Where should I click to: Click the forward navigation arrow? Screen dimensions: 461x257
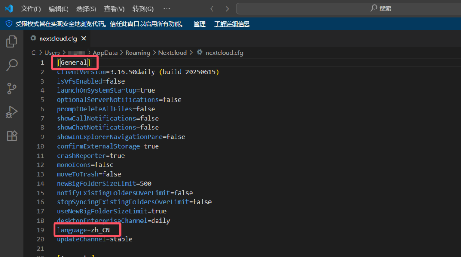(226, 9)
